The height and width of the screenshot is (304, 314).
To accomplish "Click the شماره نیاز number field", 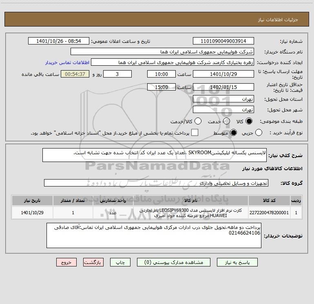I will [223, 41].
